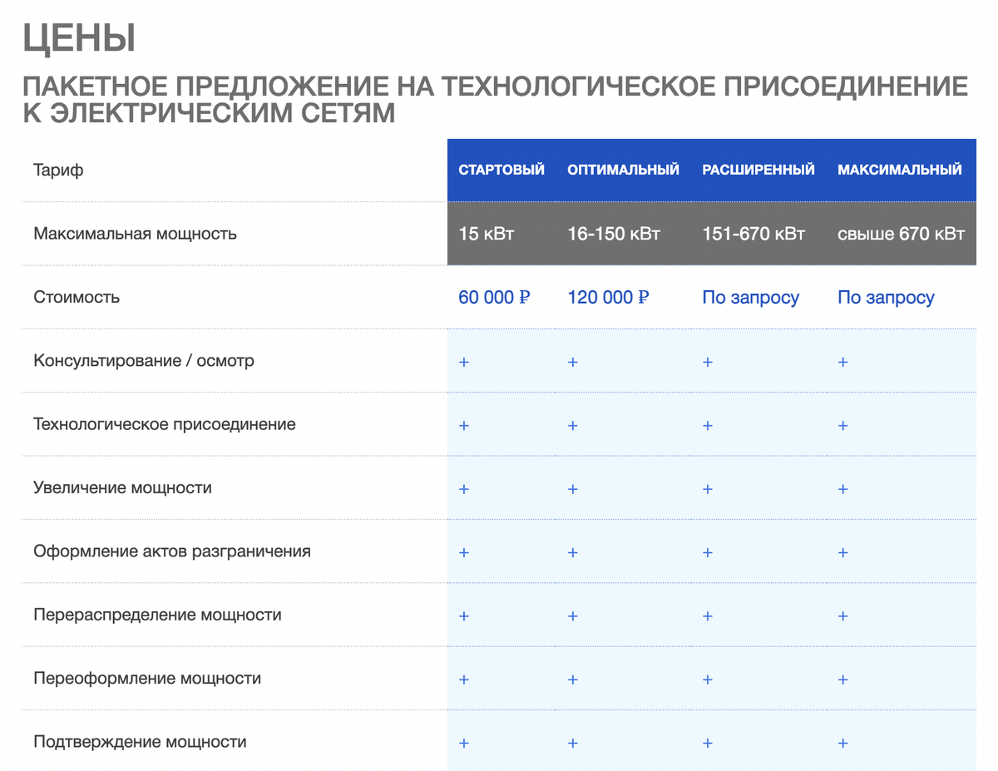998x771 pixels.
Task: Click the plus for Технологическое присоединение under Стартовый
Action: (x=463, y=425)
